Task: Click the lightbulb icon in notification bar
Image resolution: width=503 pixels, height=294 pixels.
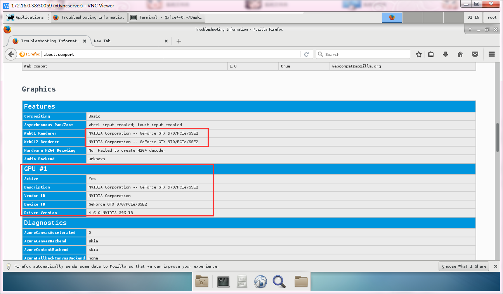Action: [9, 266]
